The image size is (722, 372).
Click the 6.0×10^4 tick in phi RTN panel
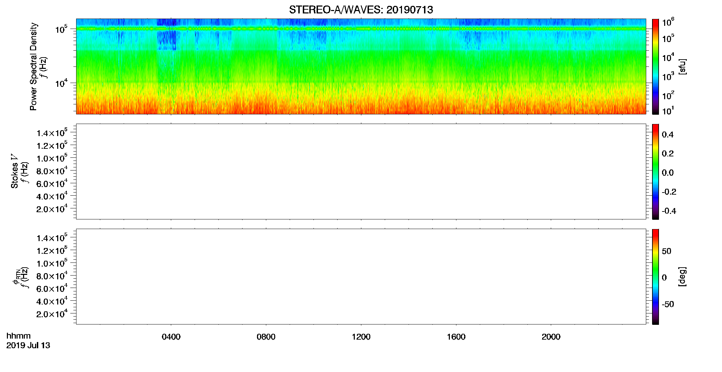(52, 288)
